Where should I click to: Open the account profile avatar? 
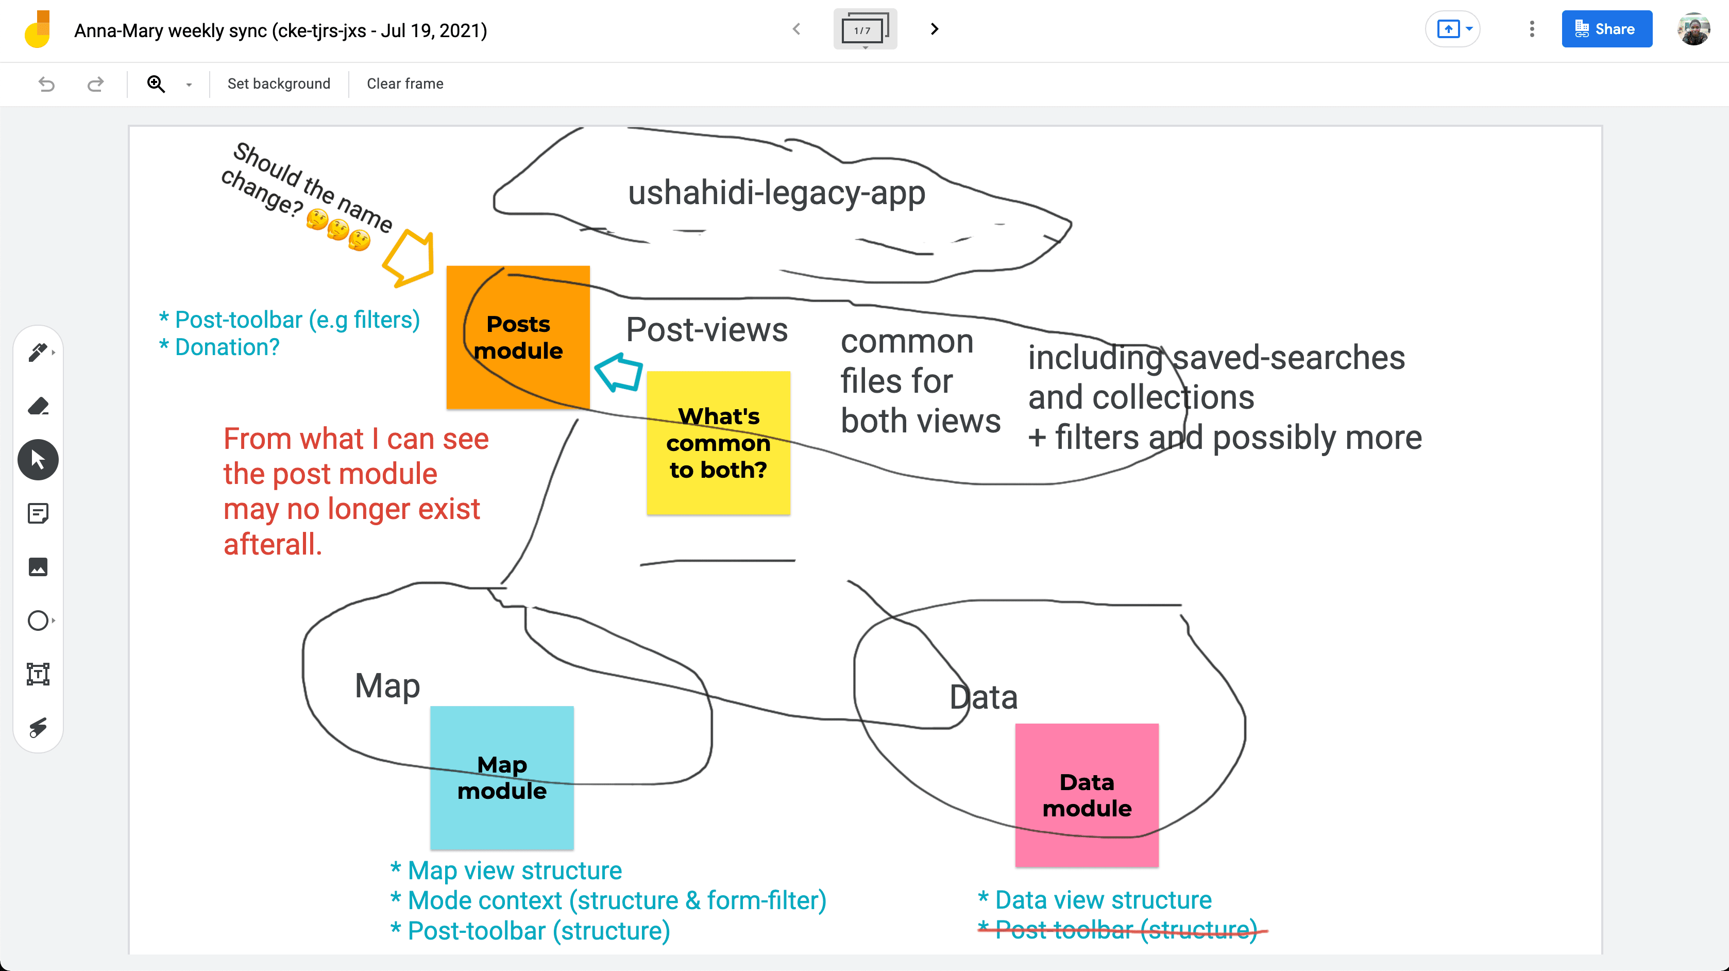click(x=1694, y=29)
